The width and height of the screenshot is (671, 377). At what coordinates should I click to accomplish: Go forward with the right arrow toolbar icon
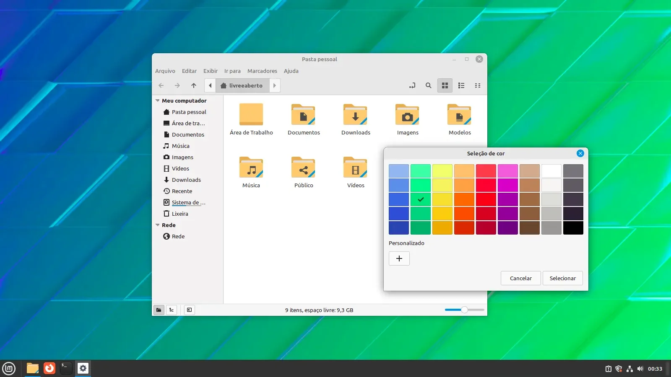[177, 85]
